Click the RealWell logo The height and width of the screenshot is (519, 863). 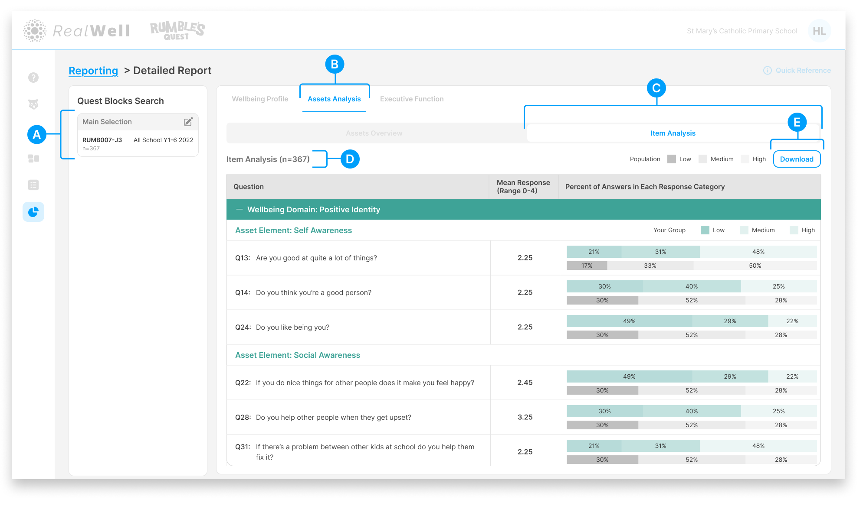pyautogui.click(x=77, y=31)
